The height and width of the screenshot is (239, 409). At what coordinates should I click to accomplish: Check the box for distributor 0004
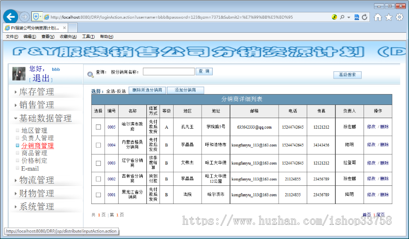pos(98,145)
